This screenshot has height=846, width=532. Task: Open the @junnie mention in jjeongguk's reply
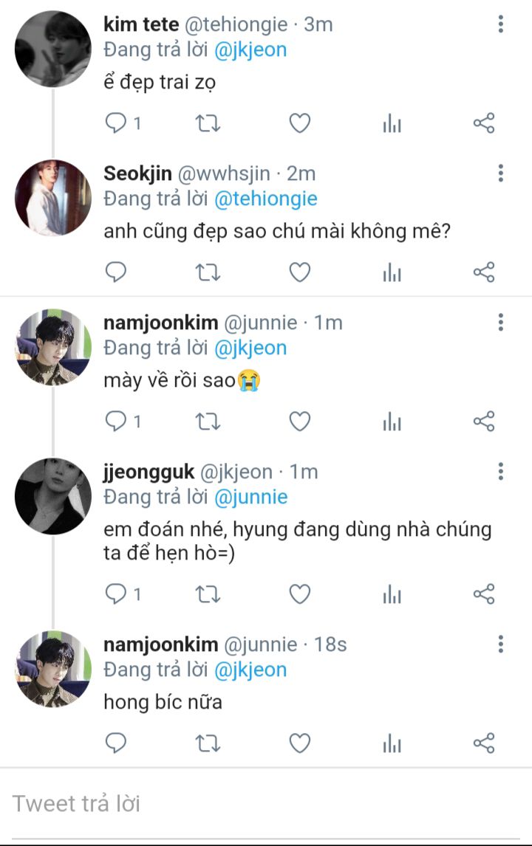[x=250, y=497]
